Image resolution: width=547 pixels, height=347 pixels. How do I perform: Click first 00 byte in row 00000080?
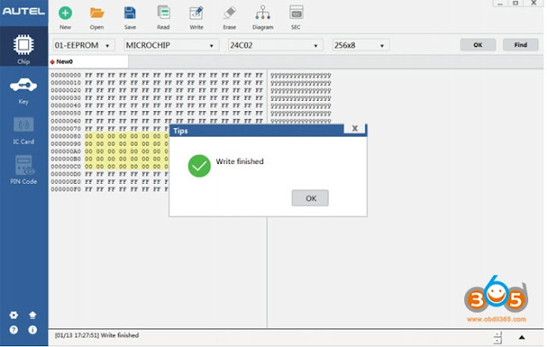[89, 136]
